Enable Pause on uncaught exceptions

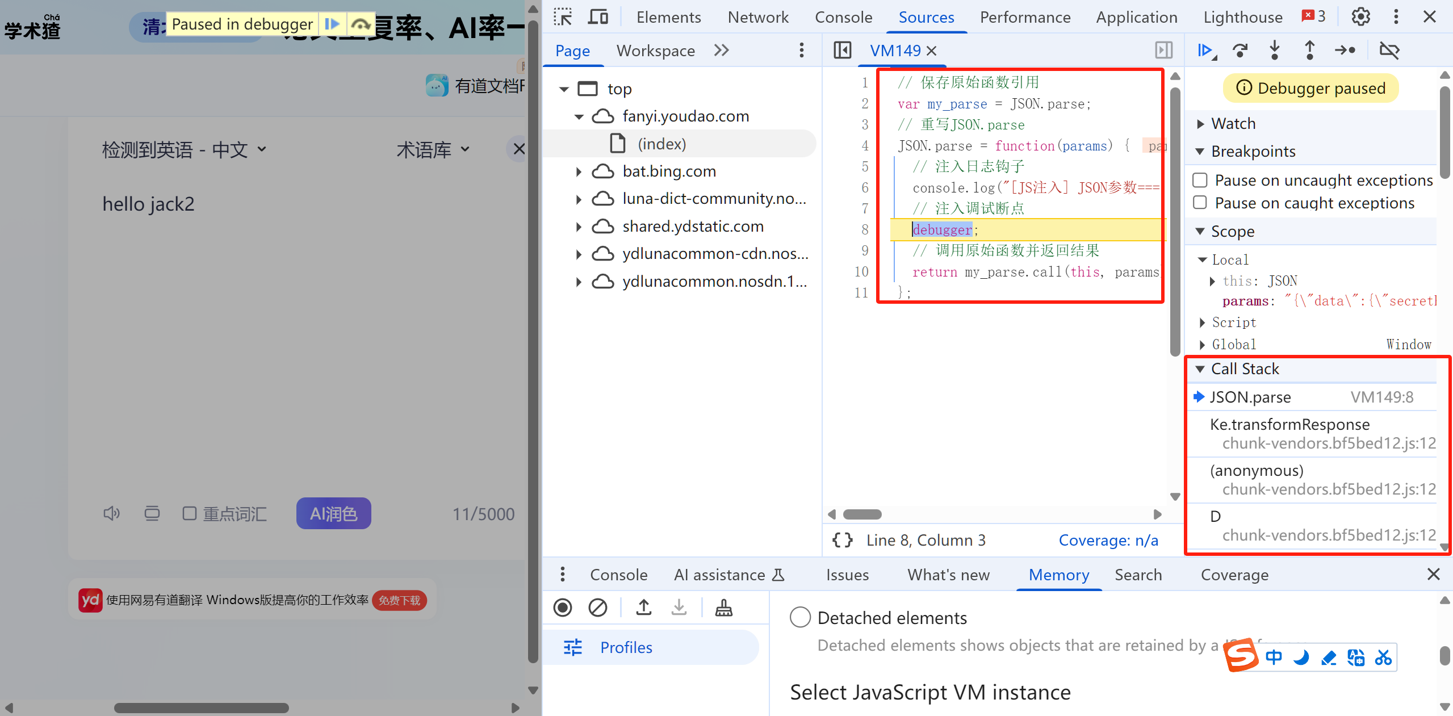[1200, 181]
